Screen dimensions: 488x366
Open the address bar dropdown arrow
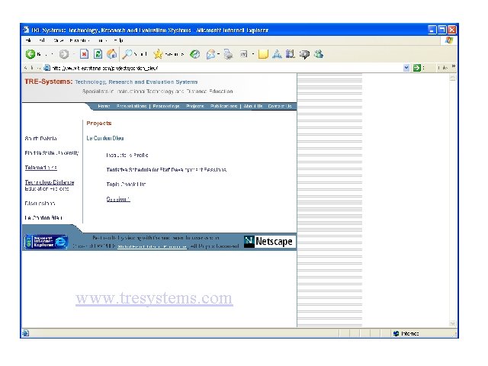pos(406,68)
